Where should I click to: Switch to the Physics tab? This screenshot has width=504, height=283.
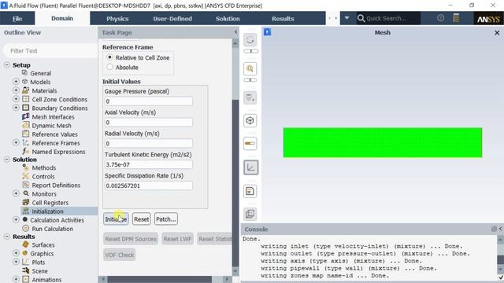pos(117,19)
